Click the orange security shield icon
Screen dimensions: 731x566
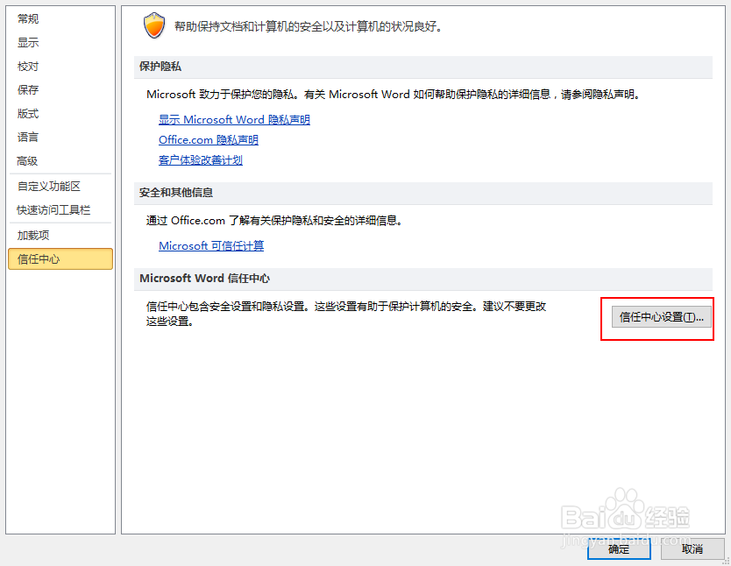click(x=154, y=25)
